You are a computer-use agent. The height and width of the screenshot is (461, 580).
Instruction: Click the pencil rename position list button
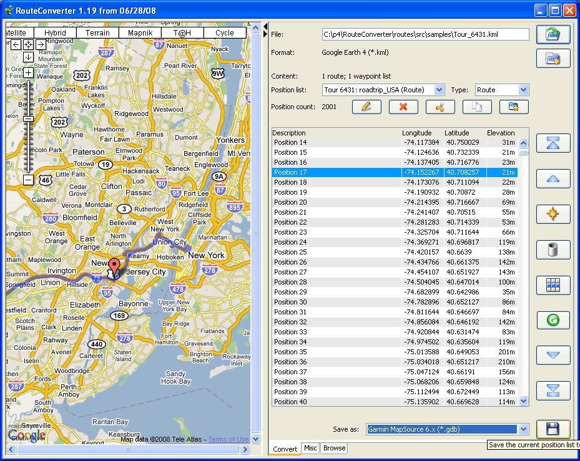[366, 107]
